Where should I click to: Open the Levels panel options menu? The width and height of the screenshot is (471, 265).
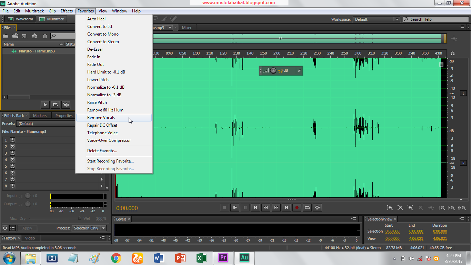[x=354, y=219]
